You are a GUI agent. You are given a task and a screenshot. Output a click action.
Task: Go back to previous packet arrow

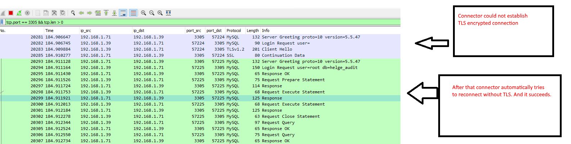[x=81, y=13]
